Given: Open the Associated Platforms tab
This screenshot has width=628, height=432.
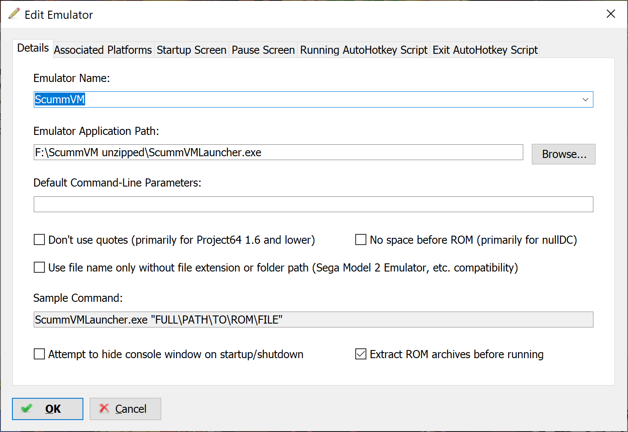Looking at the screenshot, I should point(103,50).
